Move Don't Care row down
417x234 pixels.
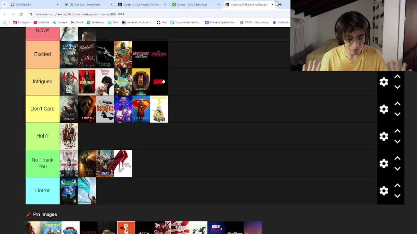coord(397,114)
